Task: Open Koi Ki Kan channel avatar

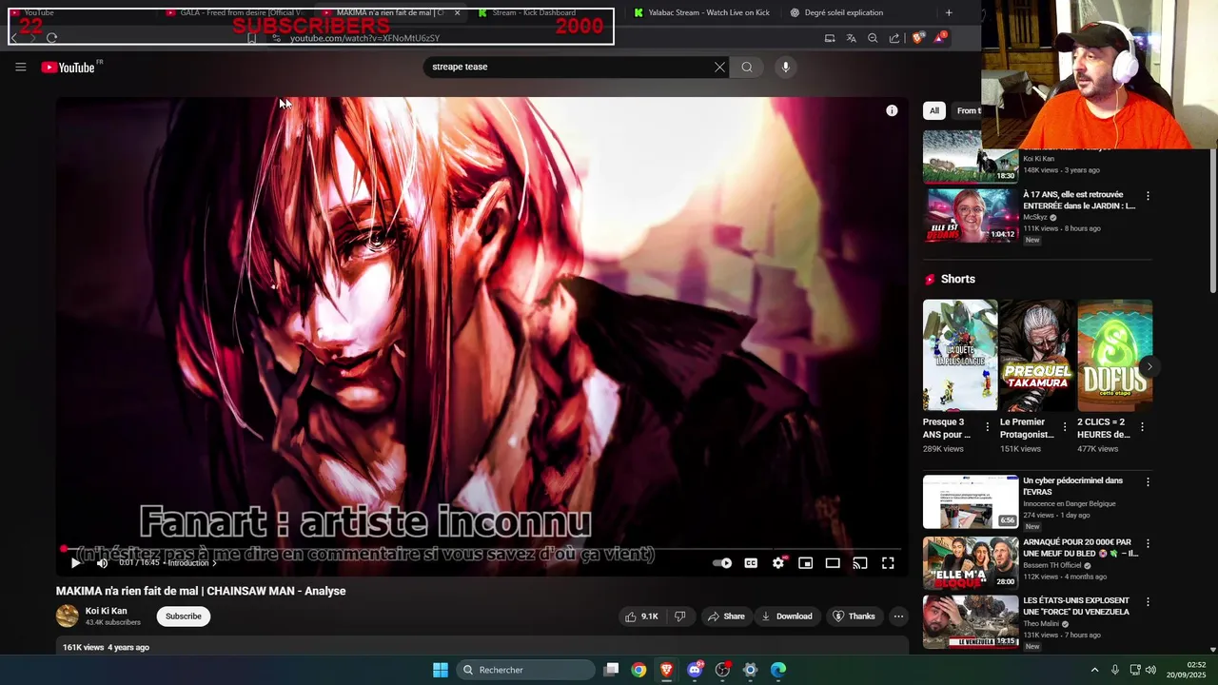Action: point(67,616)
